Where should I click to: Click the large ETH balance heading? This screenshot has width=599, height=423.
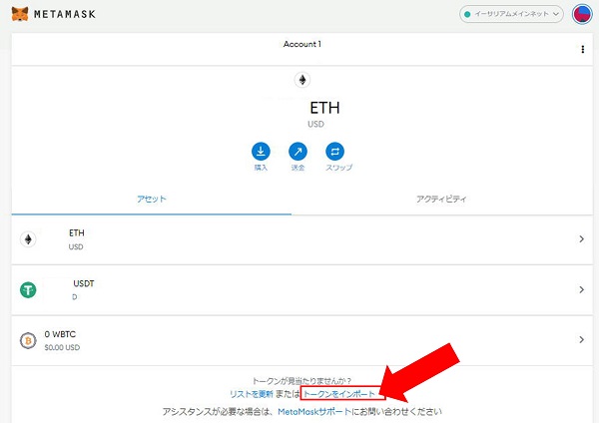click(324, 108)
